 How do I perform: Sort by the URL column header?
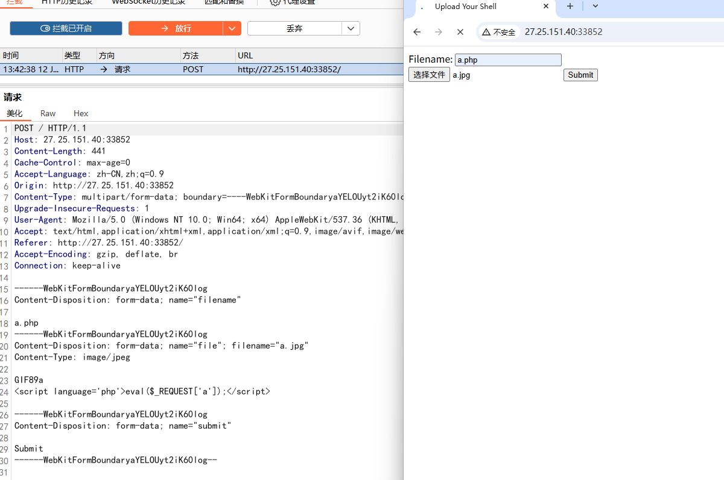coord(319,55)
